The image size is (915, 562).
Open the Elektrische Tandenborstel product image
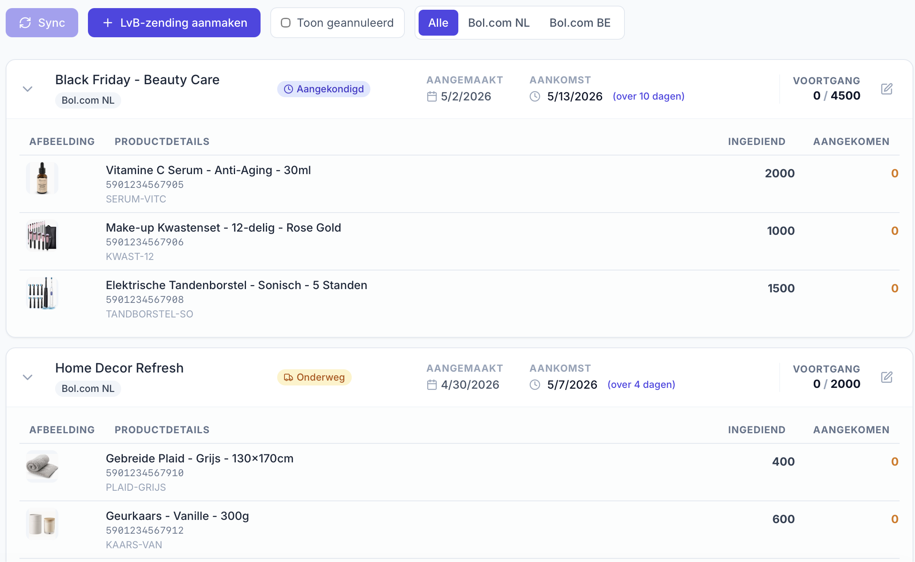point(42,293)
